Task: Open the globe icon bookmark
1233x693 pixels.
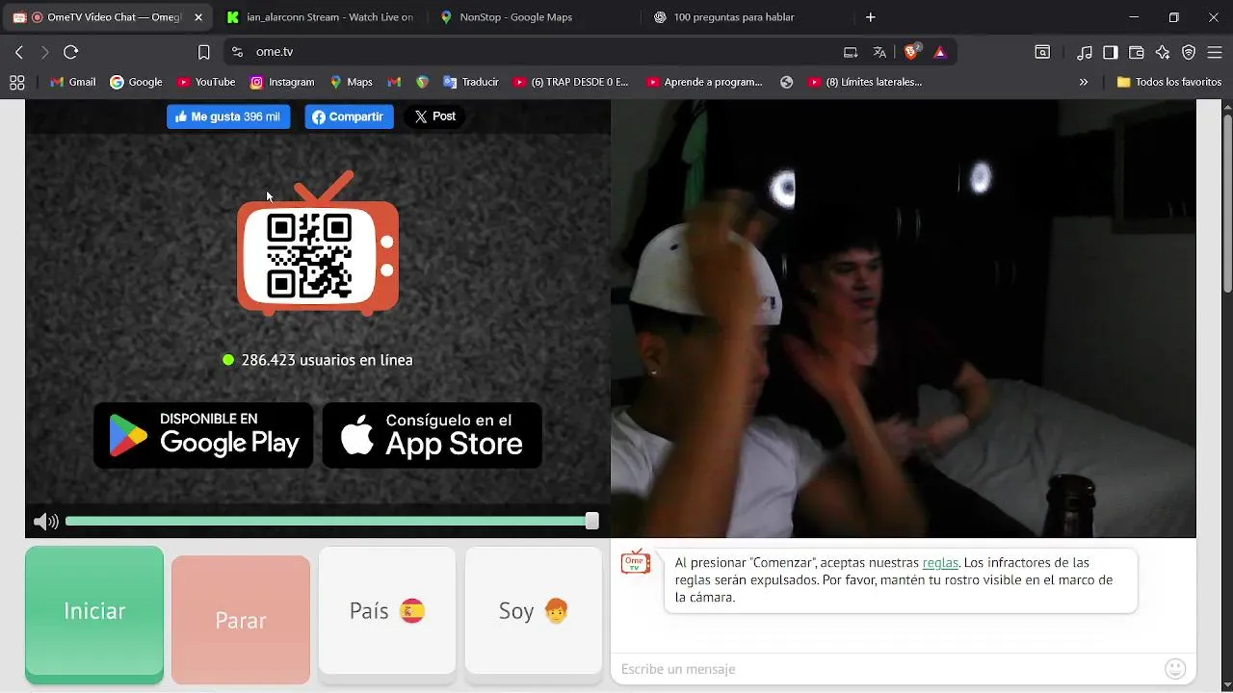Action: (787, 83)
